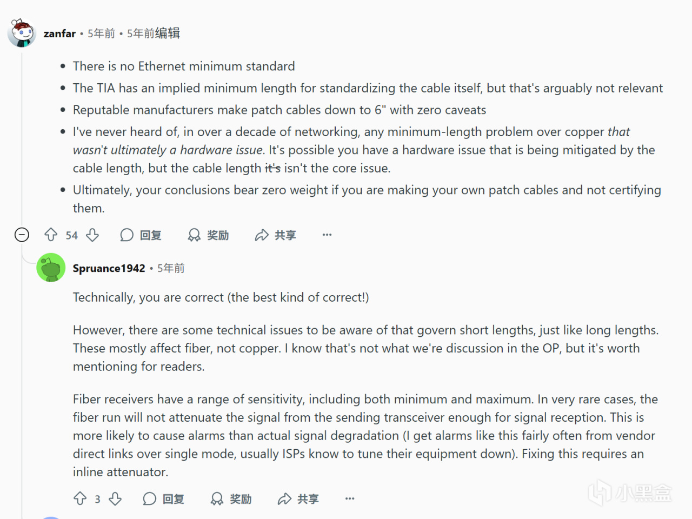Upvote Spruance1942's comment

click(x=80, y=498)
